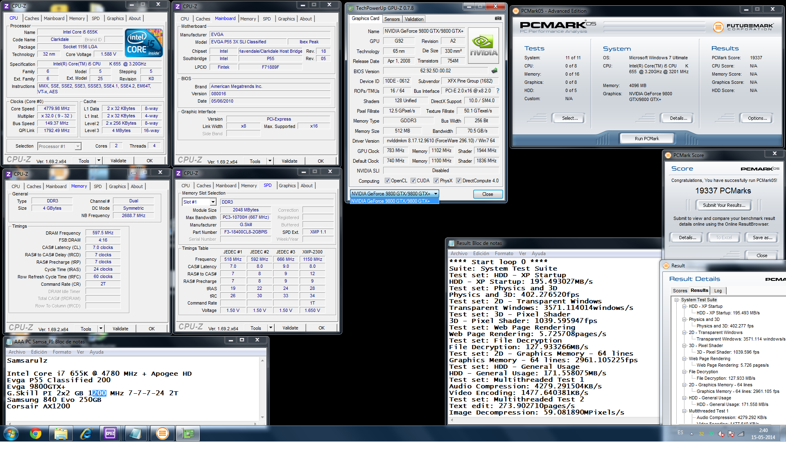Click the muted volume tray icon
This screenshot has height=464, width=786.
point(722,434)
